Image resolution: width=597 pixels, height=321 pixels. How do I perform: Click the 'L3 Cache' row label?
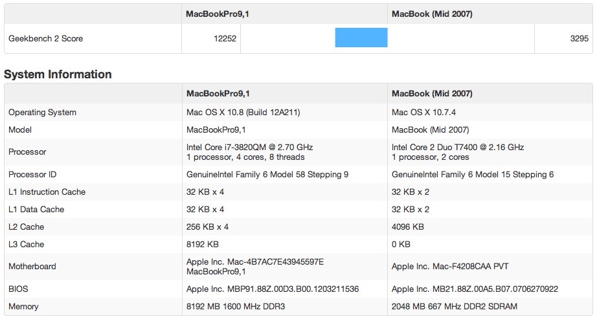[x=26, y=245]
